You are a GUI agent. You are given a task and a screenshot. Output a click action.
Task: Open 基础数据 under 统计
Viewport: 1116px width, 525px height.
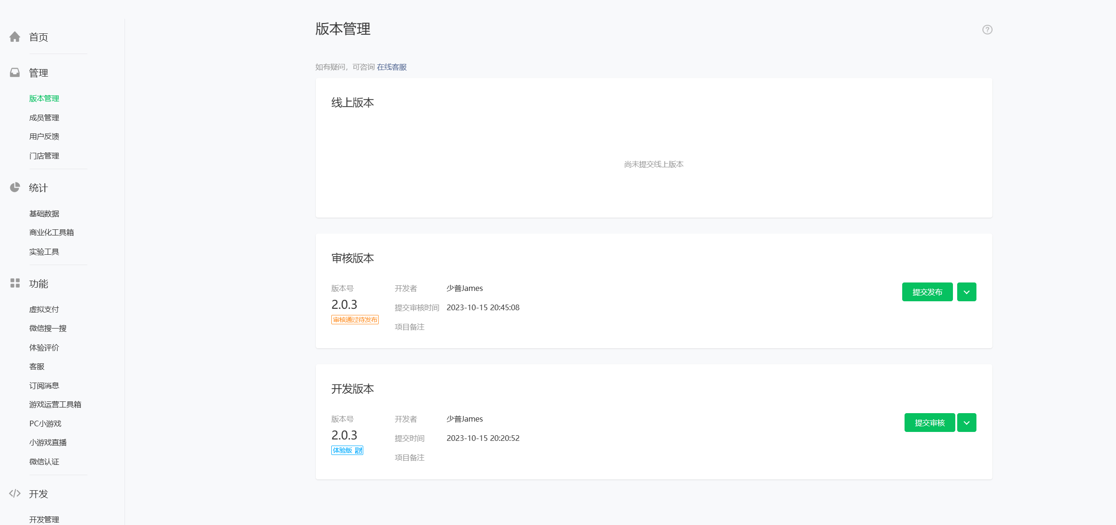pos(44,213)
